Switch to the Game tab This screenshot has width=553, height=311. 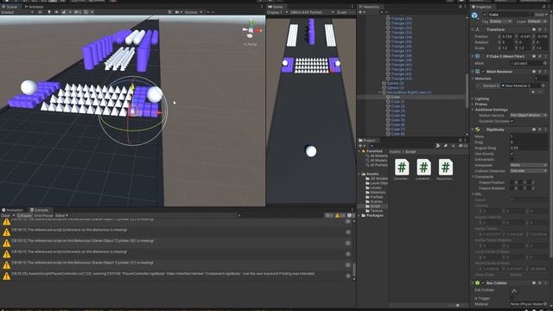tap(276, 7)
